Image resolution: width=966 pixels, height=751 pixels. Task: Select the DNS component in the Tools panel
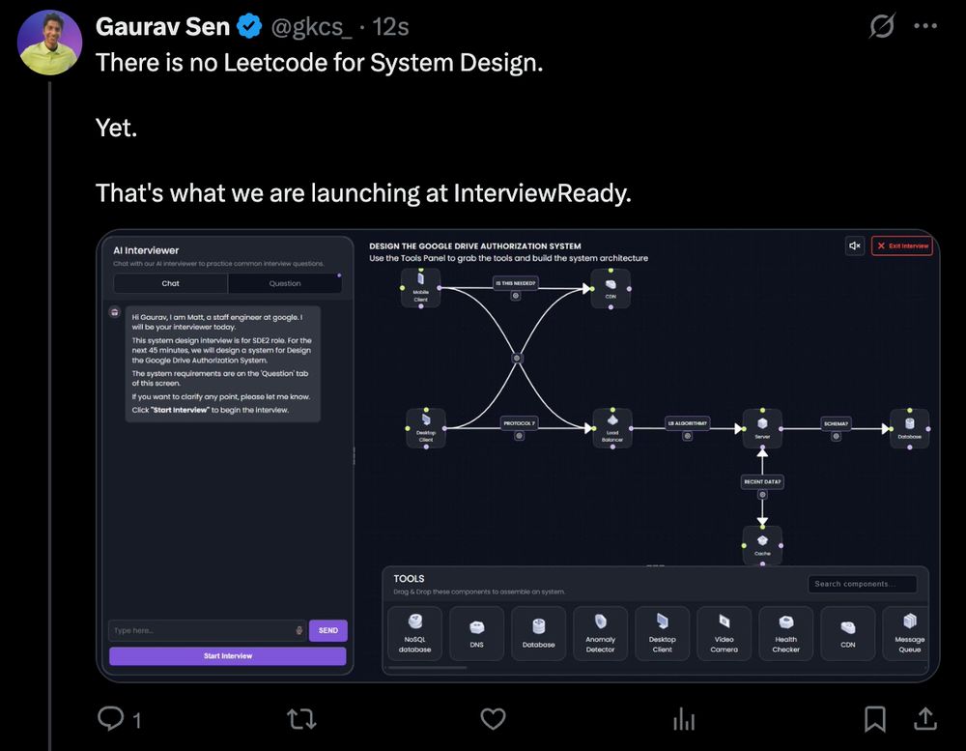(x=476, y=633)
